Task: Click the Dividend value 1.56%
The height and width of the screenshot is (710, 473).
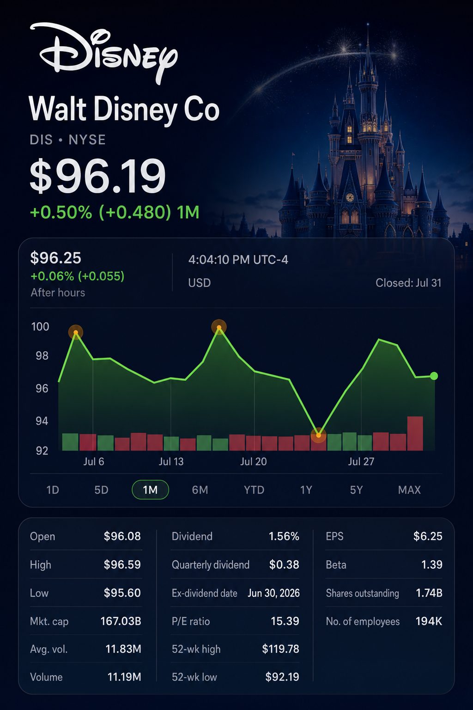Action: [284, 536]
